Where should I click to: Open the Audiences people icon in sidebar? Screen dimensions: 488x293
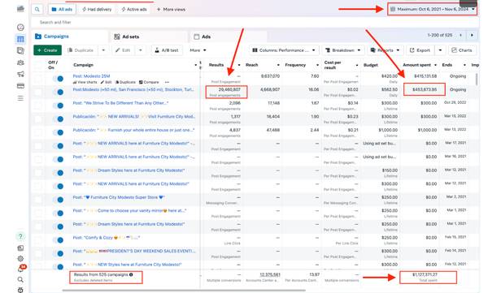coord(20,62)
